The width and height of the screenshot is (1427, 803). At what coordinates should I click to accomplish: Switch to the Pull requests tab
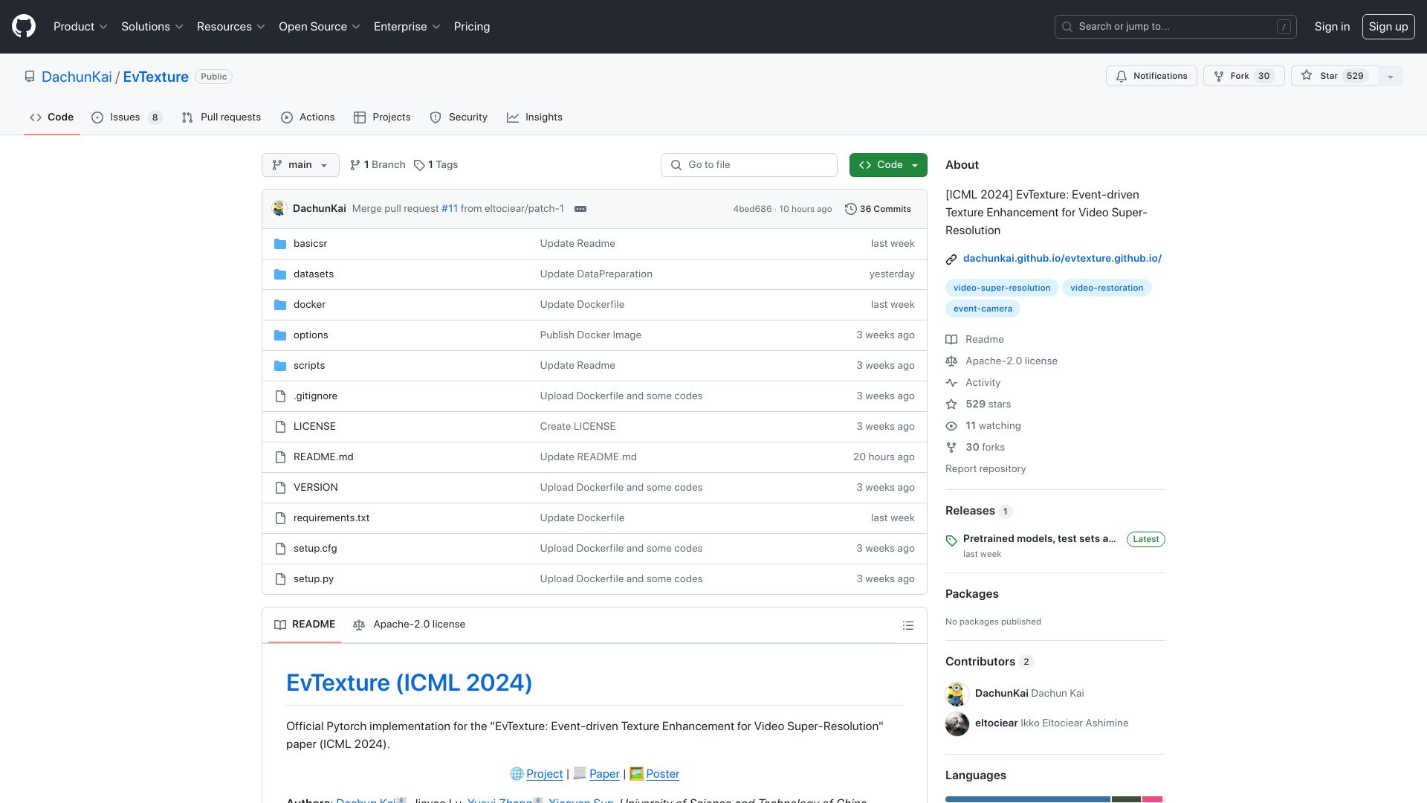pyautogui.click(x=221, y=117)
